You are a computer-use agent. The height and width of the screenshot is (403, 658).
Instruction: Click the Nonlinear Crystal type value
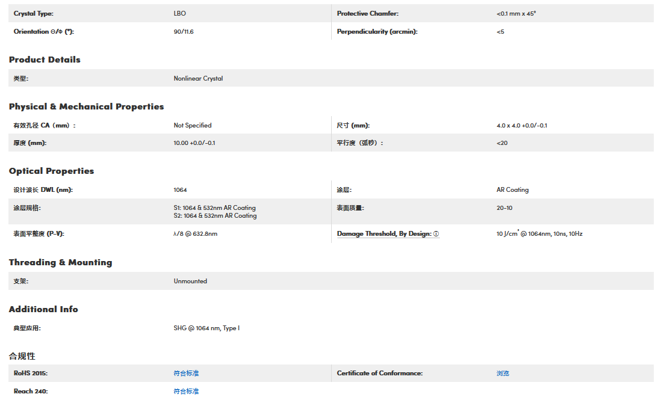click(x=198, y=78)
